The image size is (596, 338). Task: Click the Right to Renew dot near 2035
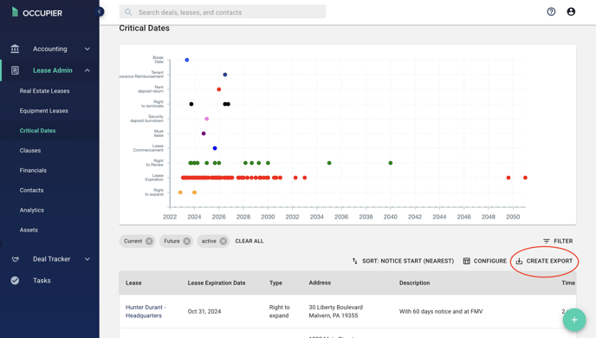coord(329,163)
